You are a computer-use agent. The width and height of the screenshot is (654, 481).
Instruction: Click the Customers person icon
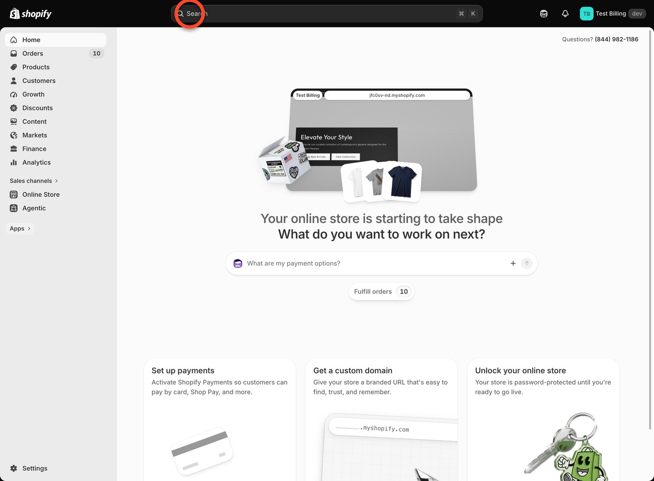(x=14, y=80)
